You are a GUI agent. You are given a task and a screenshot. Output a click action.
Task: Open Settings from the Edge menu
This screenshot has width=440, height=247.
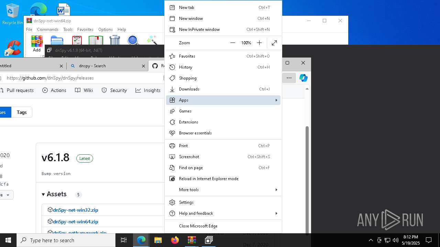(x=223, y=202)
